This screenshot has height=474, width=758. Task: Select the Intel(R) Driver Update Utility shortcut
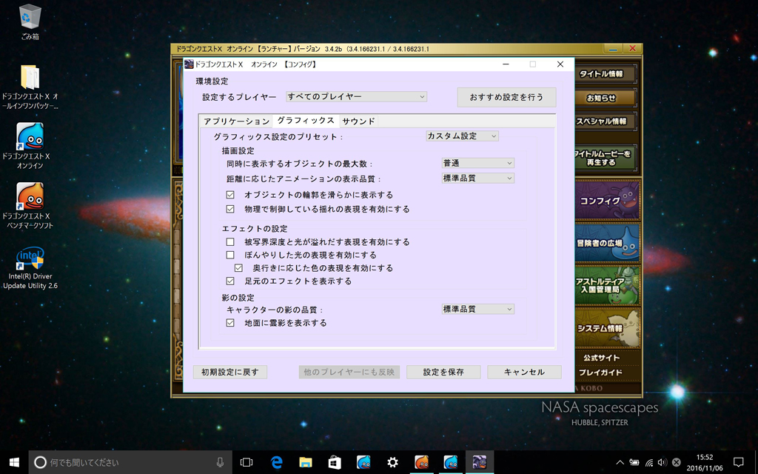pyautogui.click(x=30, y=268)
